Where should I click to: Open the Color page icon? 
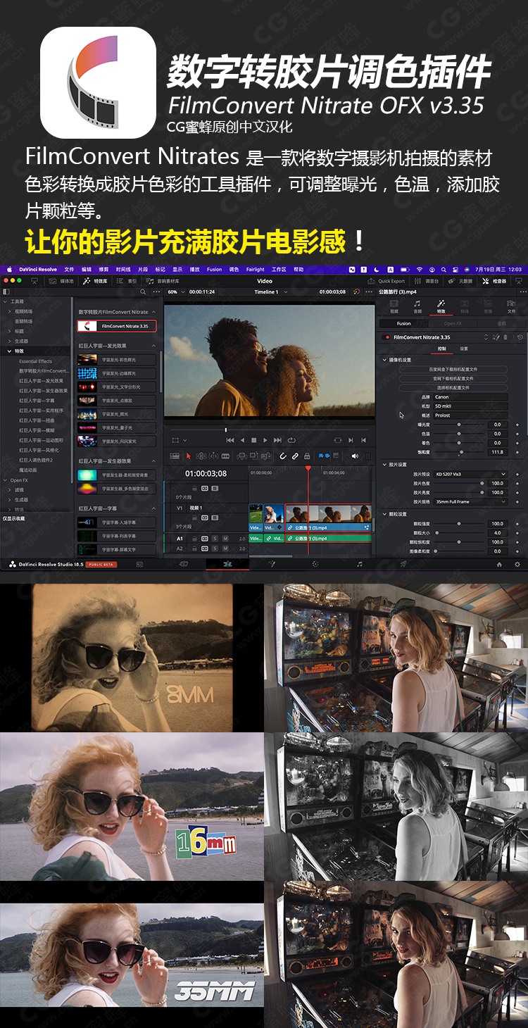315,564
